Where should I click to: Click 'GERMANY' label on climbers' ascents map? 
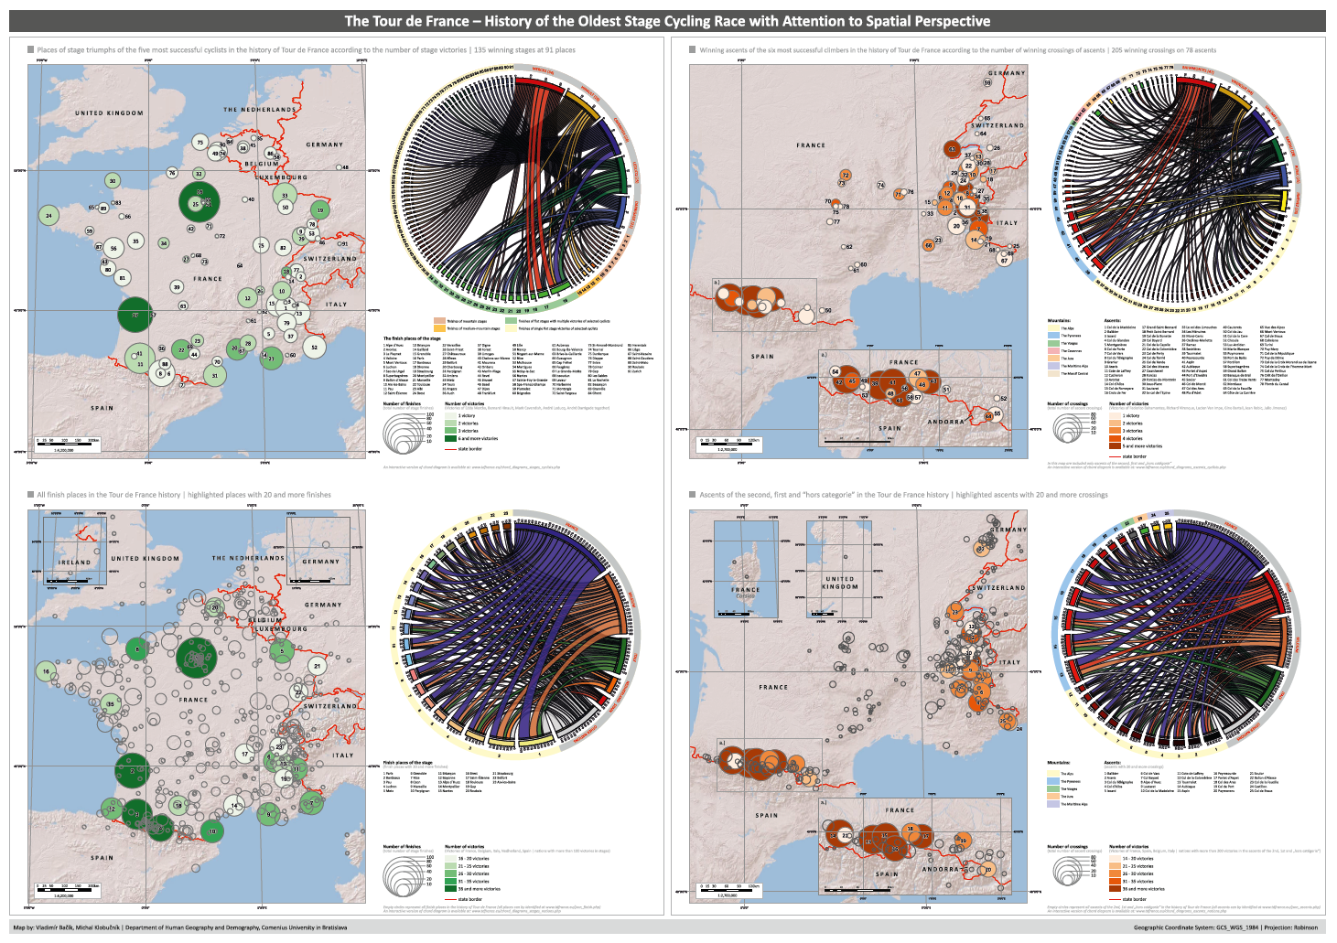tap(1007, 73)
